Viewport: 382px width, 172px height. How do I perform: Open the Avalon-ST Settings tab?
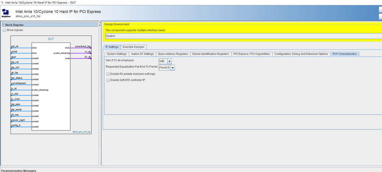142,54
